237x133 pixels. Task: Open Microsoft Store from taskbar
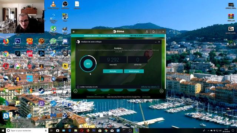click(100, 130)
